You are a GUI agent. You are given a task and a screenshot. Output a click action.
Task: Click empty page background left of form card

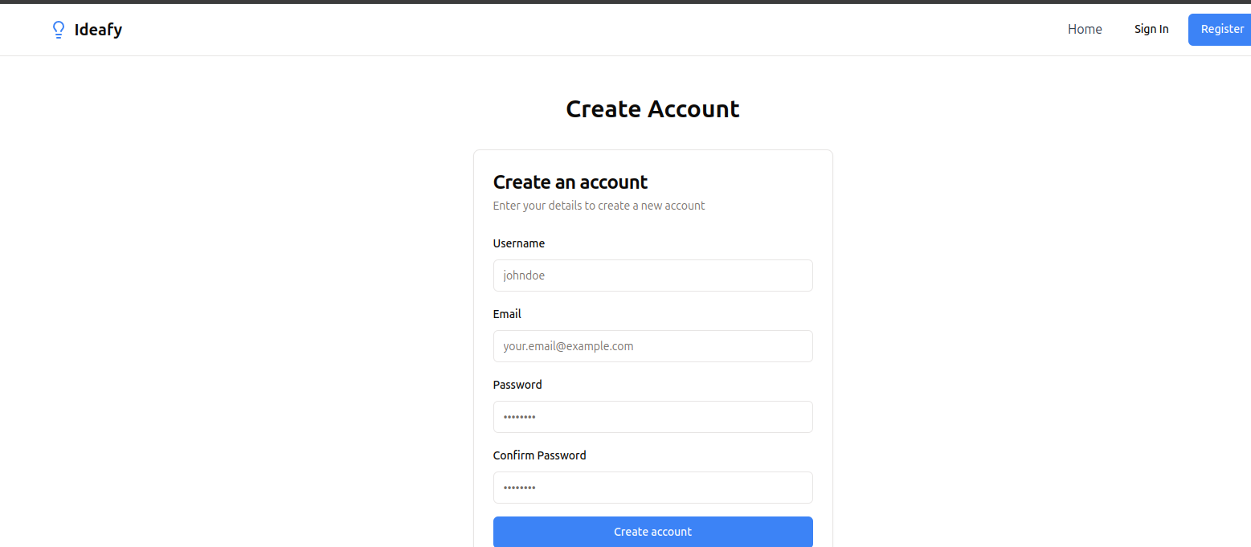(x=241, y=321)
